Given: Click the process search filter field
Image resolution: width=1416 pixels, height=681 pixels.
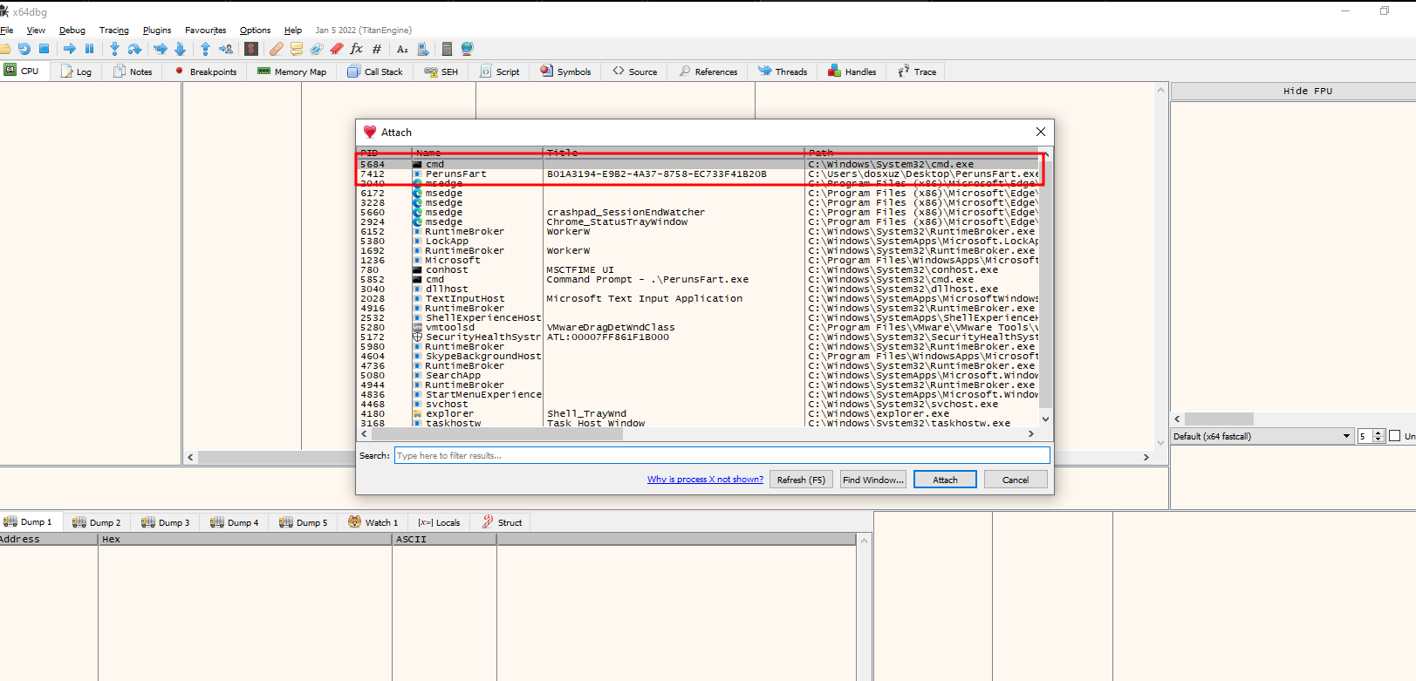Looking at the screenshot, I should [x=722, y=455].
